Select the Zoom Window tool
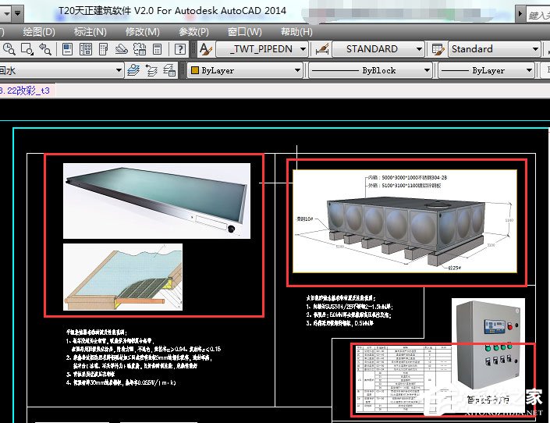Image resolution: width=550 pixels, height=423 pixels. tap(27, 49)
